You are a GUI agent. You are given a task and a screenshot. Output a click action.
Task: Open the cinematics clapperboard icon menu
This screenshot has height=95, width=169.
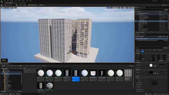pyautogui.click(x=25, y=5)
